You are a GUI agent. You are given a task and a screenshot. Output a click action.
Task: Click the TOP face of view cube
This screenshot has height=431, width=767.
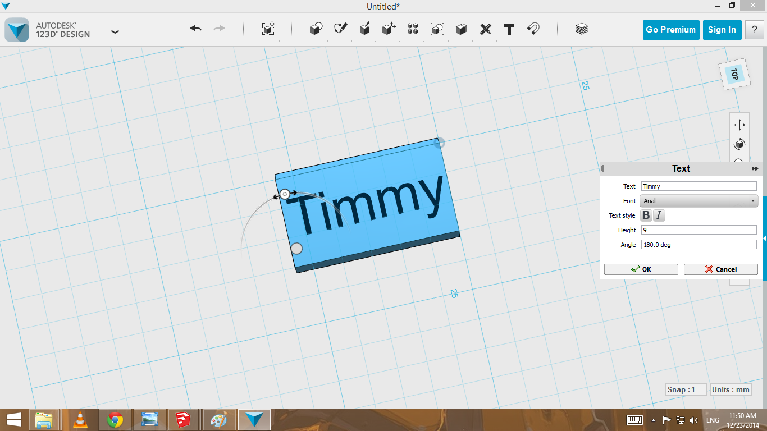[734, 74]
